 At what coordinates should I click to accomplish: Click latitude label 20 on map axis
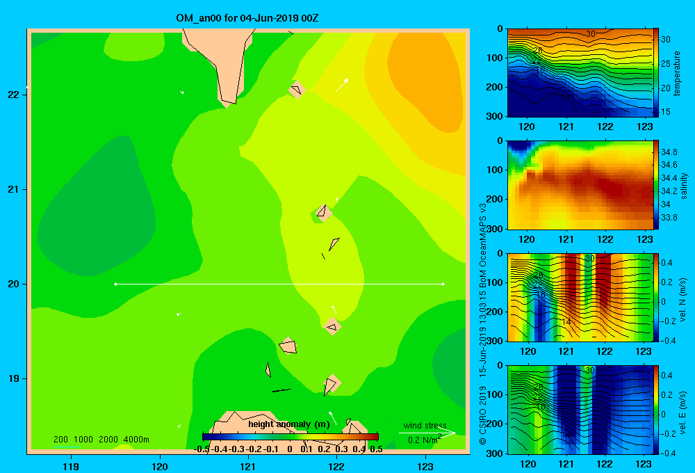coord(14,284)
